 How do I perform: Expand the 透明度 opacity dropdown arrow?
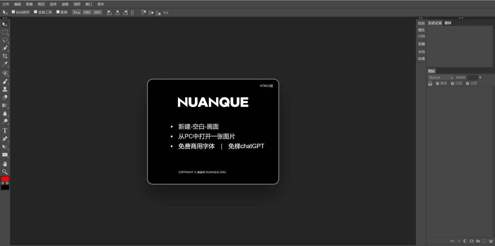(480, 78)
